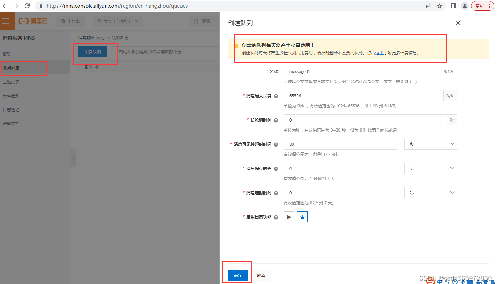
Task: Click the 确定 confirm button
Action: point(238,275)
